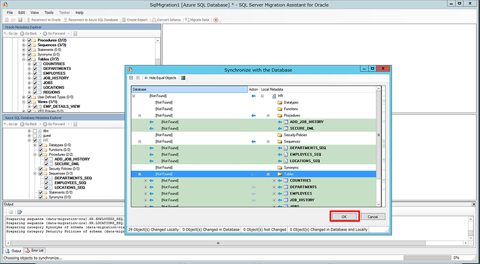Open the View menu

click(x=35, y=13)
